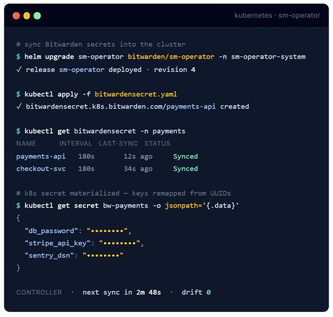Click the yellow 'jsonpath=' option
Viewport: 333px width, 317px height.
pyautogui.click(x=184, y=206)
